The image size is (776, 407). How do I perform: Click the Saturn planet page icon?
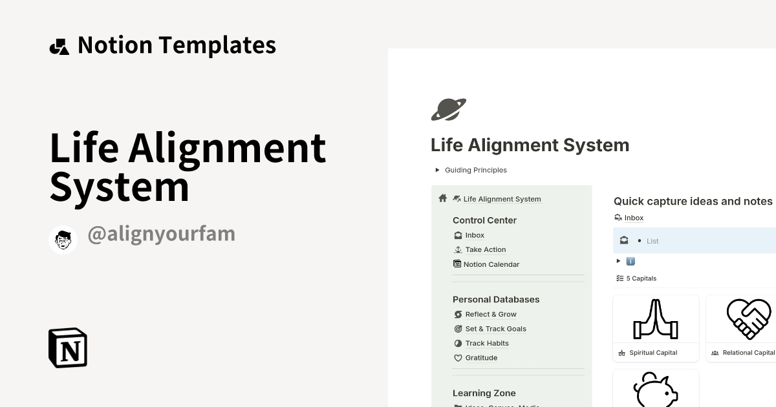point(448,109)
